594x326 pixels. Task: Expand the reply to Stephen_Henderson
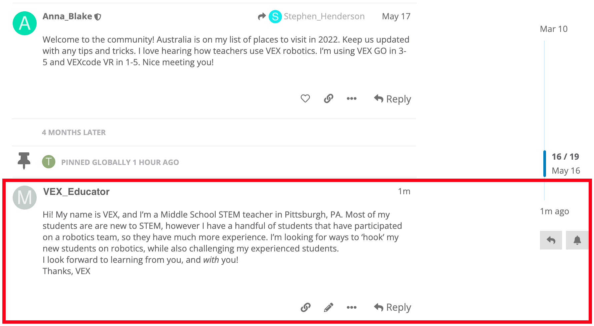pos(261,16)
